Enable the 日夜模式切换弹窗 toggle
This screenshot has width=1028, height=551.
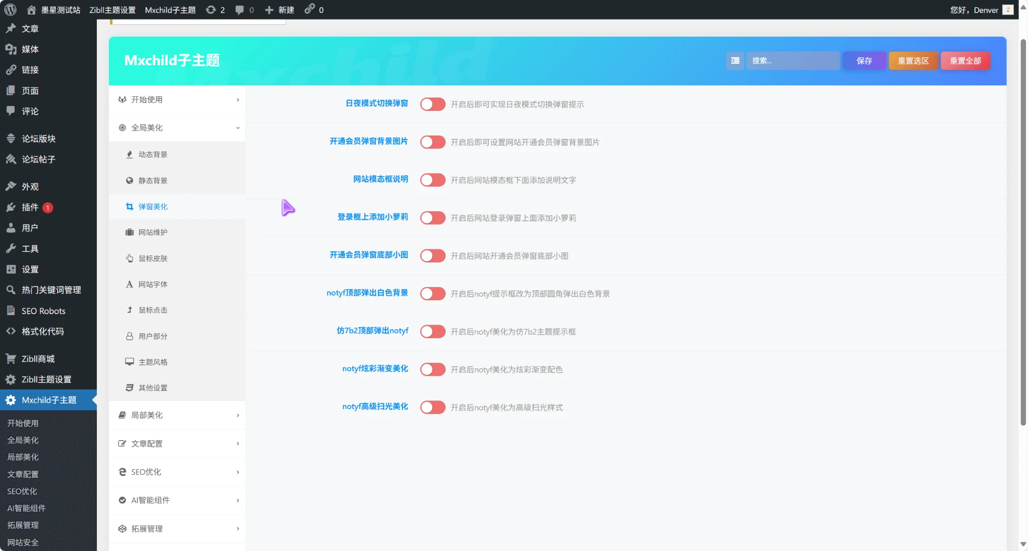click(432, 104)
